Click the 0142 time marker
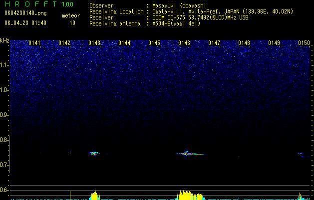314x200 pixels. [x=64, y=43]
